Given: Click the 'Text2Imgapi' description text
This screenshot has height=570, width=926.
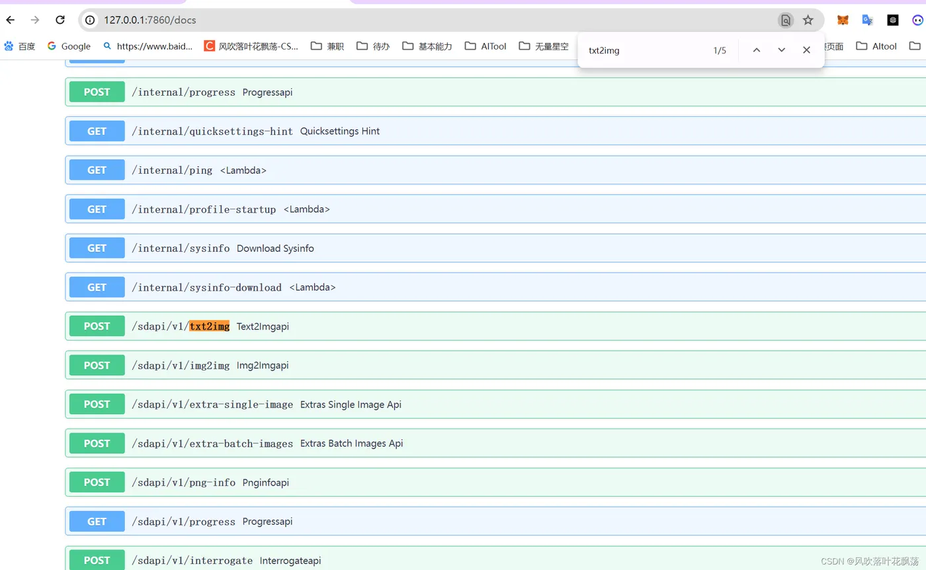Looking at the screenshot, I should (263, 326).
